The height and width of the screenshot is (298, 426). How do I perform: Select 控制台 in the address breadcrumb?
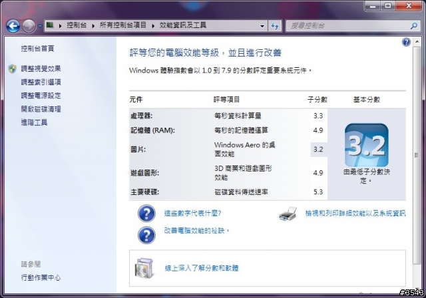(x=77, y=25)
